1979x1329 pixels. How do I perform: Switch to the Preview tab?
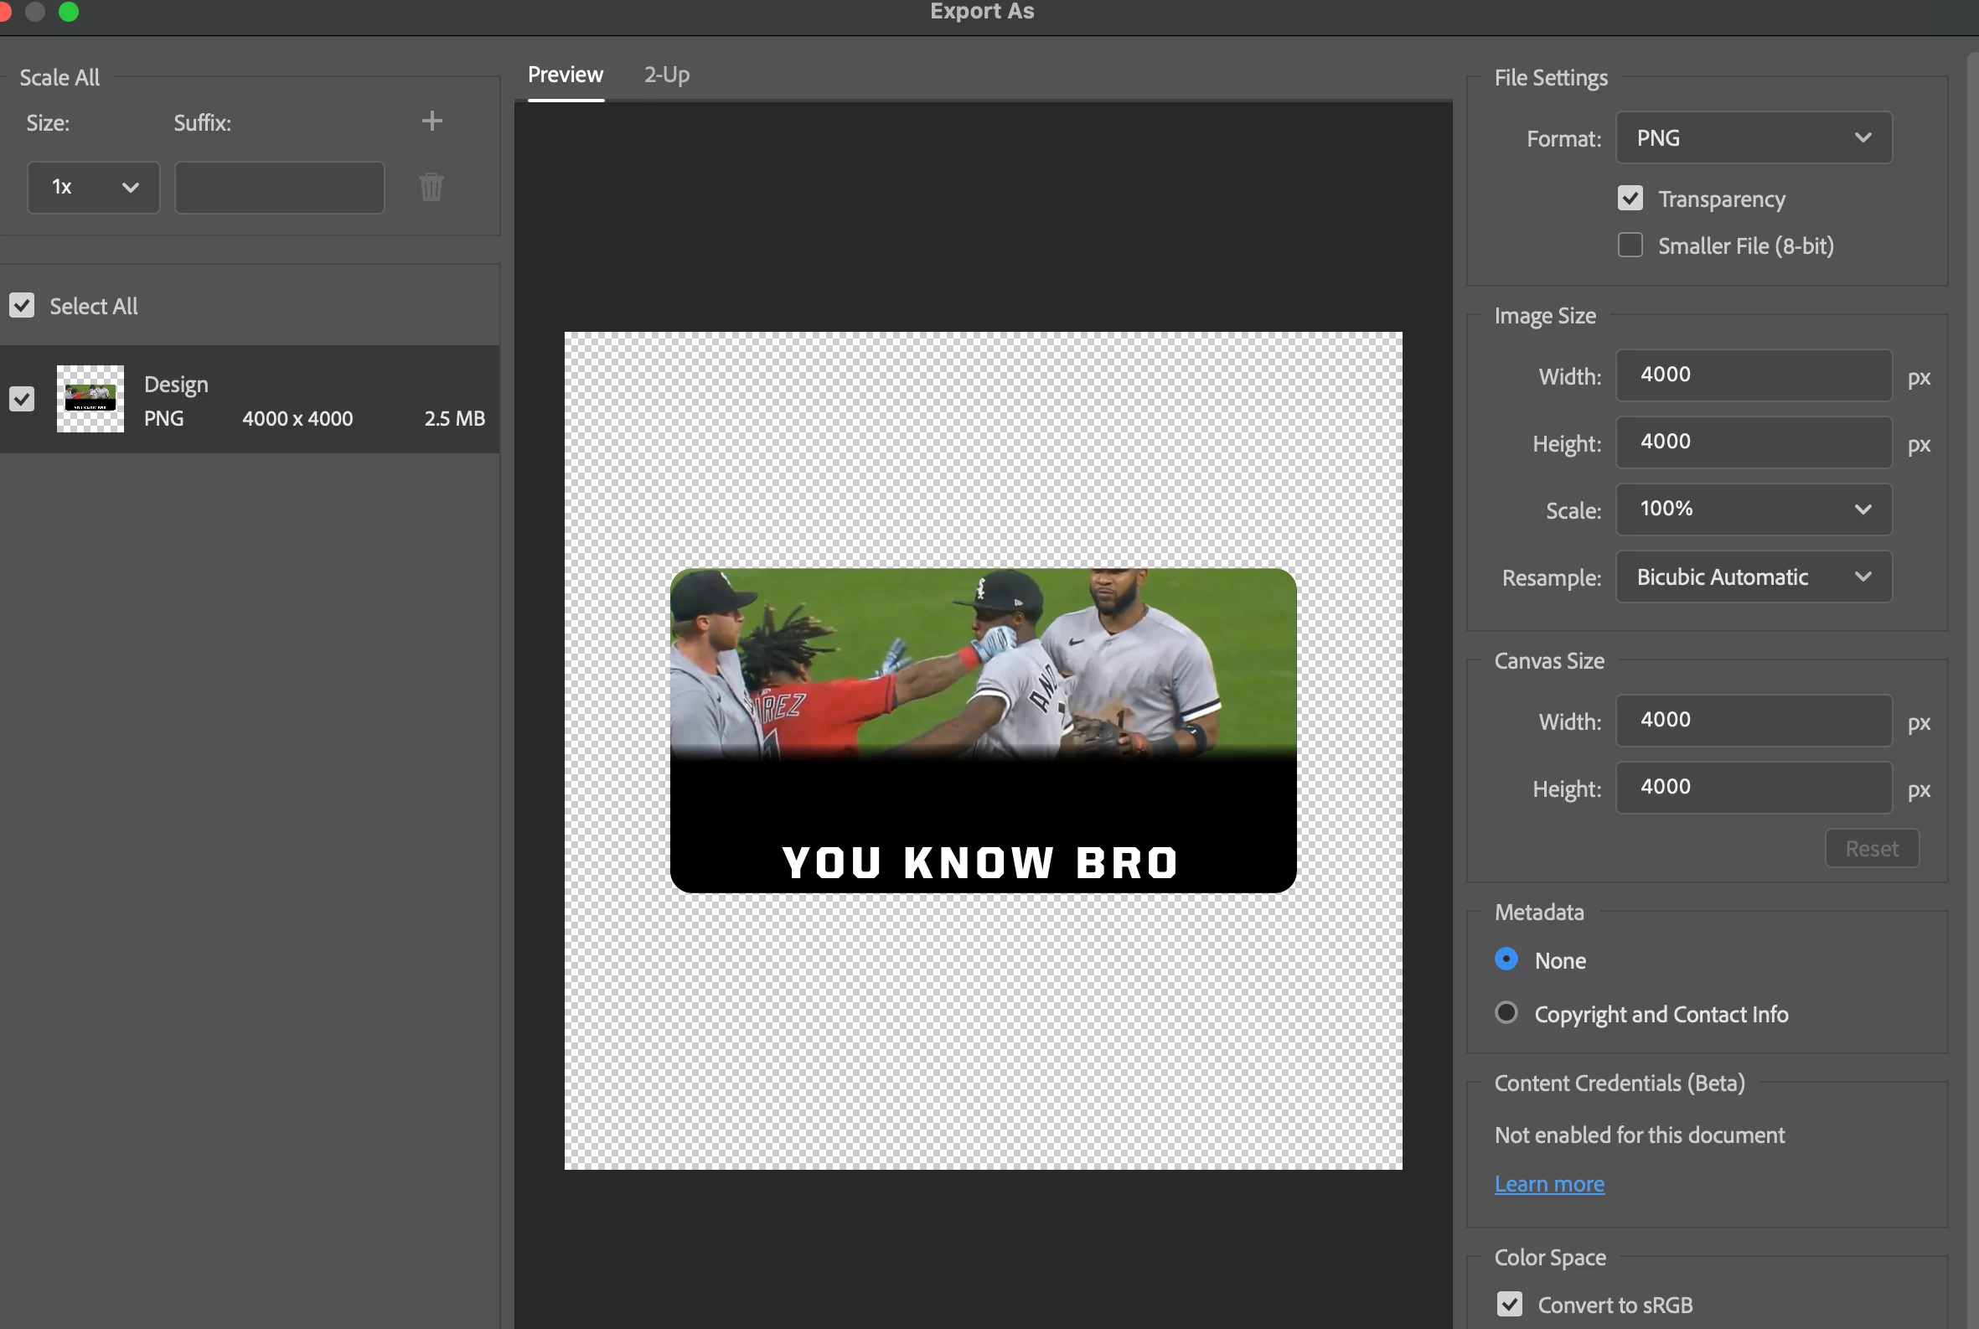point(566,75)
